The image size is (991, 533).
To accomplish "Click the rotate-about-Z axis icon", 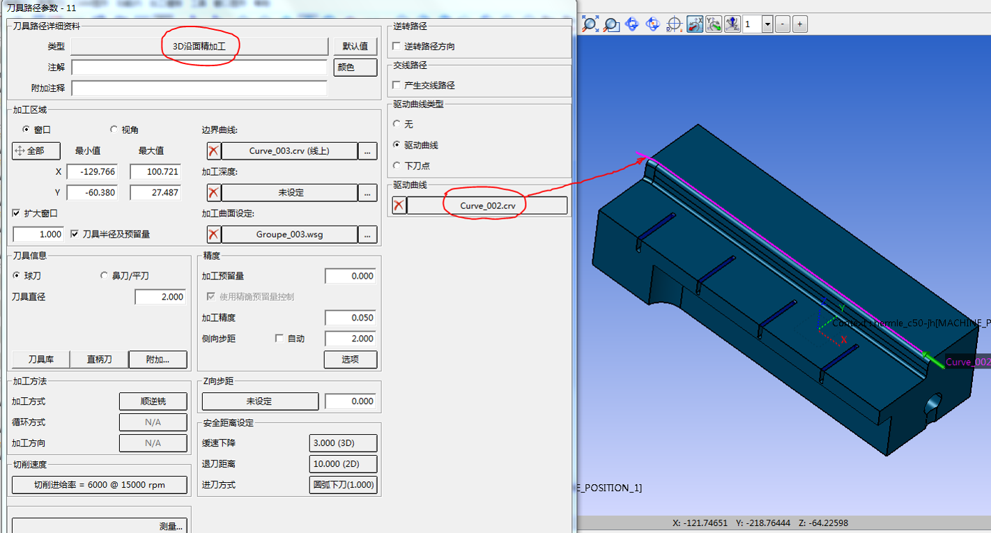I will 732,24.
